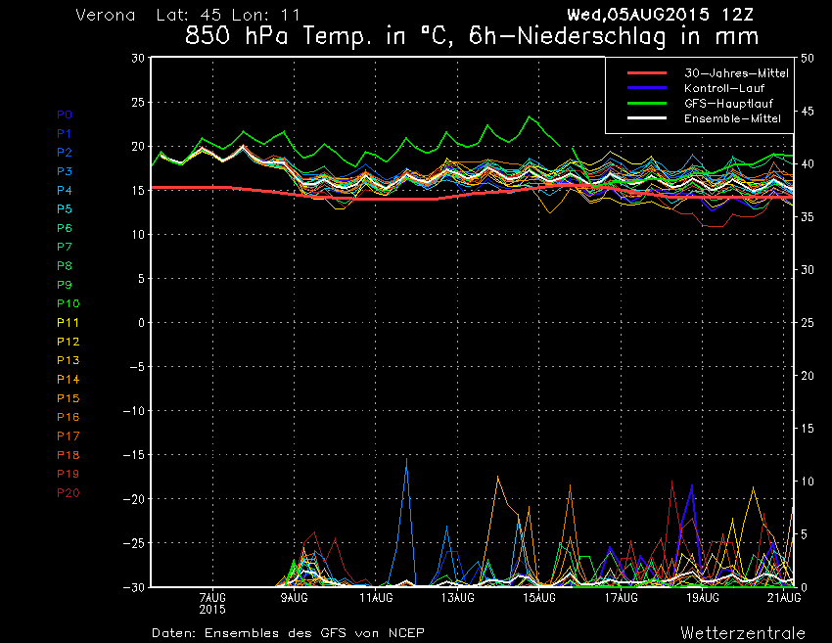Select the "Ensemble-Mittel" legend text
The image size is (832, 643).
coord(732,118)
